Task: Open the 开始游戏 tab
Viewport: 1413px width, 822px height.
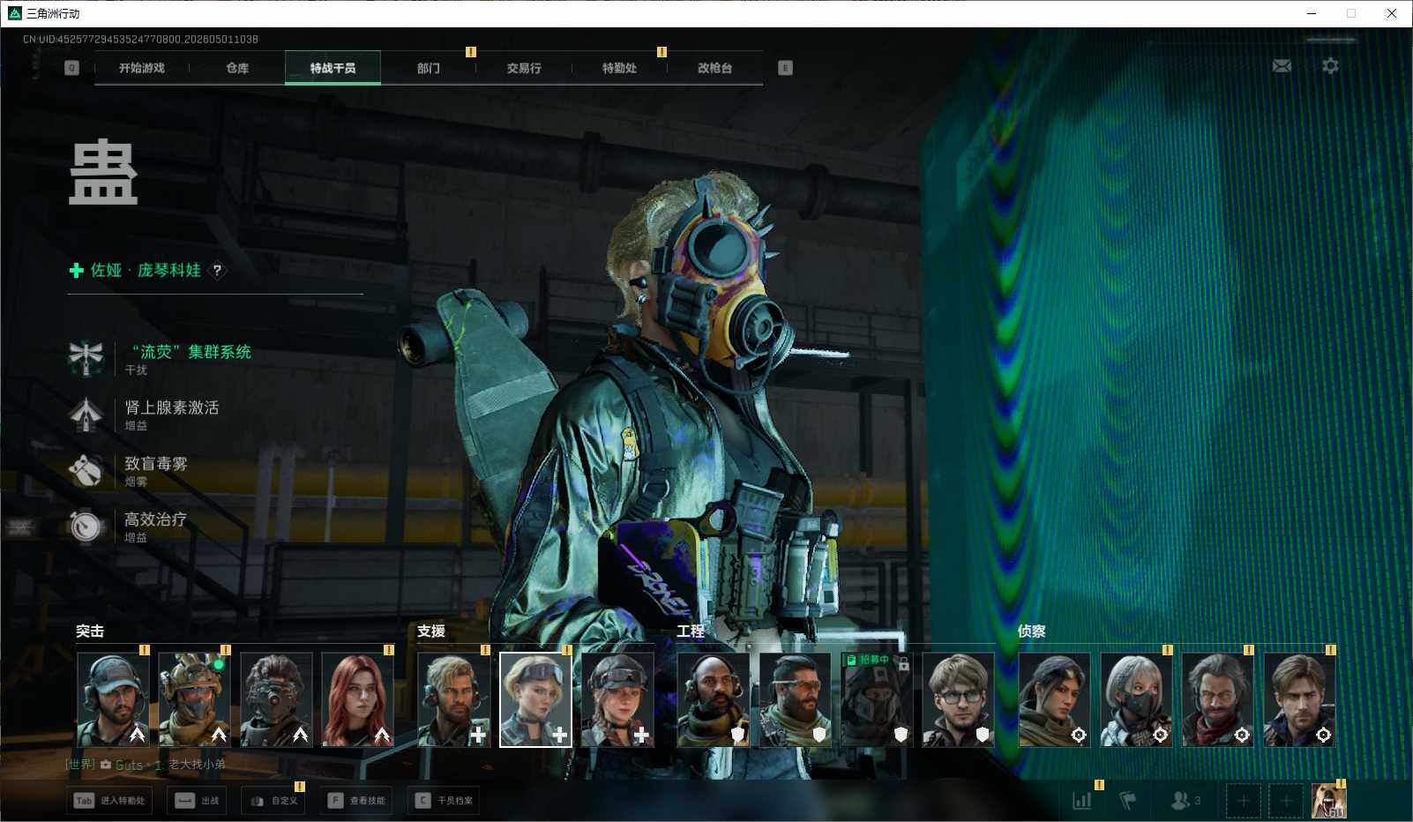Action: [x=142, y=68]
